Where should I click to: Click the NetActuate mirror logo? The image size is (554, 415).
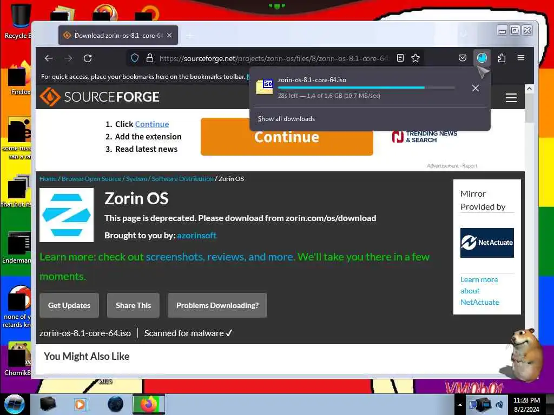pos(487,243)
